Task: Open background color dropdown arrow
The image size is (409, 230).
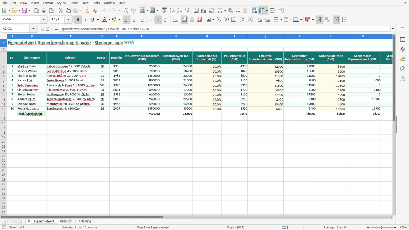Action: click(x=120, y=20)
